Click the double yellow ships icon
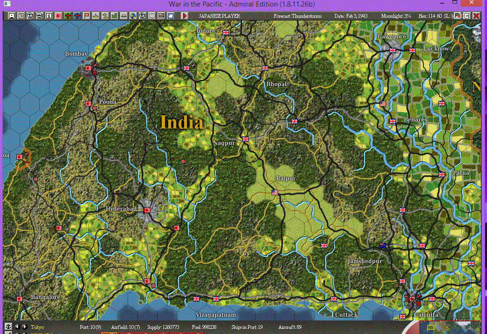This screenshot has height=334, width=487. 105,16
